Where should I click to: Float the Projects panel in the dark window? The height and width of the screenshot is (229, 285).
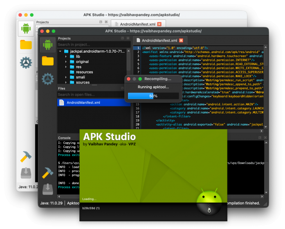(x=122, y=38)
